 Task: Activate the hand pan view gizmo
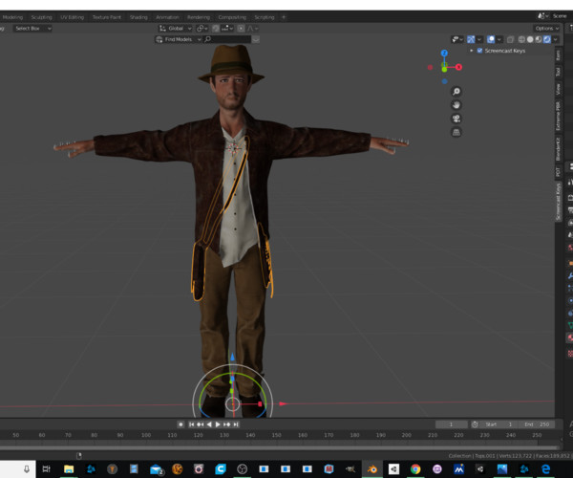[x=456, y=105]
